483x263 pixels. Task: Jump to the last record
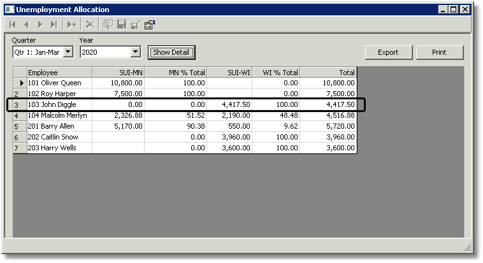coord(54,25)
